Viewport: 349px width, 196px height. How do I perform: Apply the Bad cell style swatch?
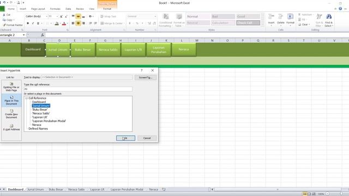pos(223,16)
